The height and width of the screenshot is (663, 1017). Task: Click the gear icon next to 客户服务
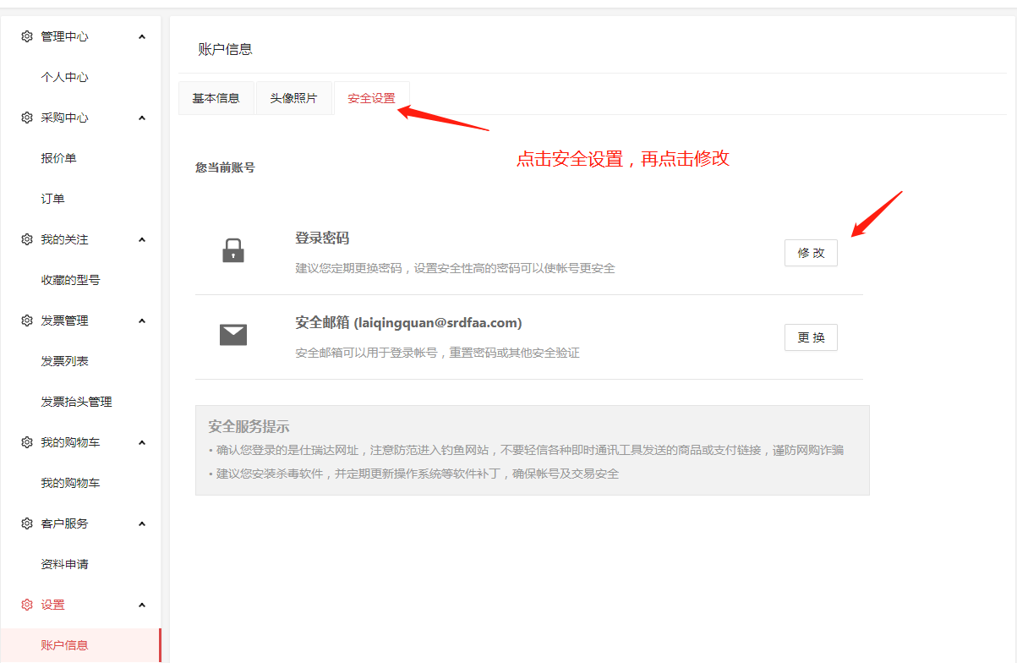tap(27, 523)
